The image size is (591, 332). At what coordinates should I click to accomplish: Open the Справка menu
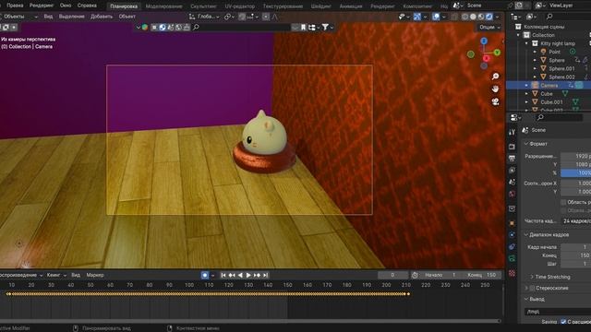click(x=87, y=6)
